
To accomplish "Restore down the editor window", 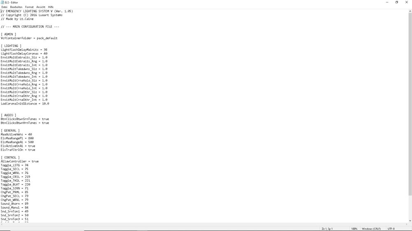I will click(397, 2).
